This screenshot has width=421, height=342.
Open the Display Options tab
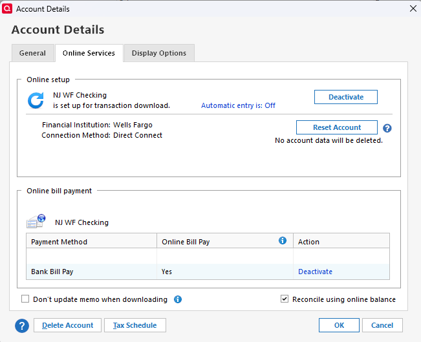(159, 53)
